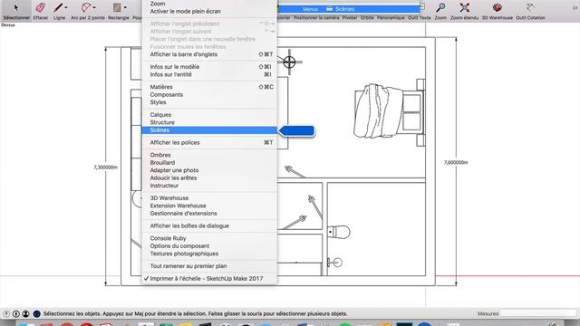This screenshot has width=580, height=326.
Task: Select the Sélectionner arrow tool
Action: (16, 10)
